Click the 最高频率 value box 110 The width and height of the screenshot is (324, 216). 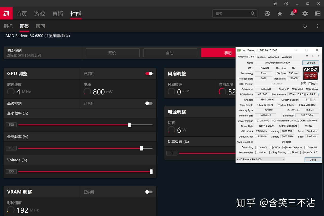point(11,148)
